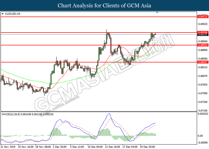Click the 21 Nov 2019 date label
Screen dimensions: 209x149
click(8, 147)
